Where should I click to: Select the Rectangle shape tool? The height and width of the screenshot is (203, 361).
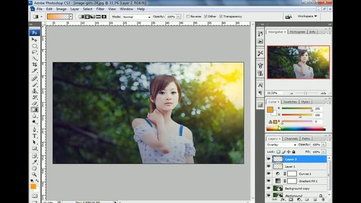(x=34, y=148)
